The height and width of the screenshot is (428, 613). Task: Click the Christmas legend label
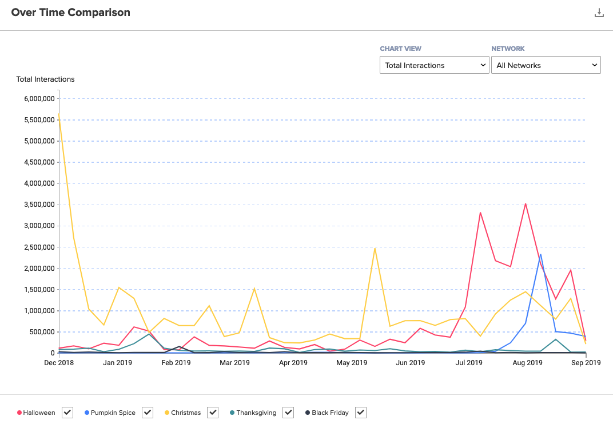[x=186, y=413]
